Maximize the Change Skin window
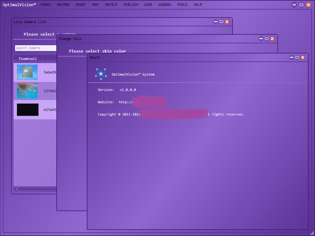315x236 pixels. pos(267,39)
